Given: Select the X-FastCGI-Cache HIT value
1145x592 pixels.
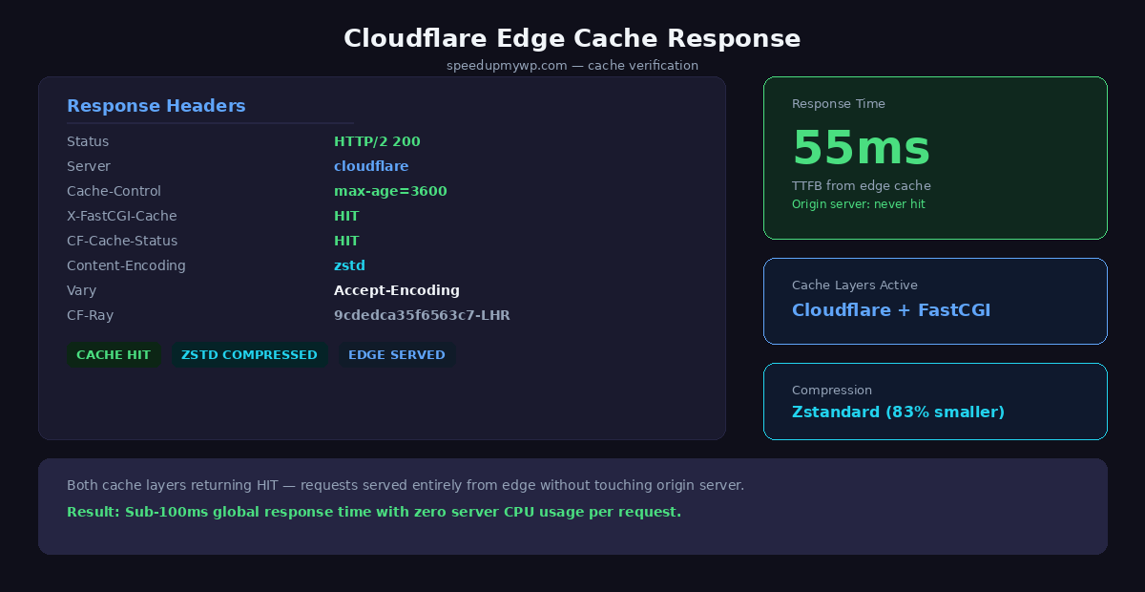Looking at the screenshot, I should point(346,215).
